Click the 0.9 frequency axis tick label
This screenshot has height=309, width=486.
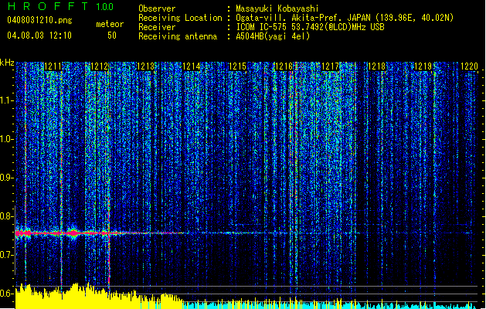coord(6,178)
